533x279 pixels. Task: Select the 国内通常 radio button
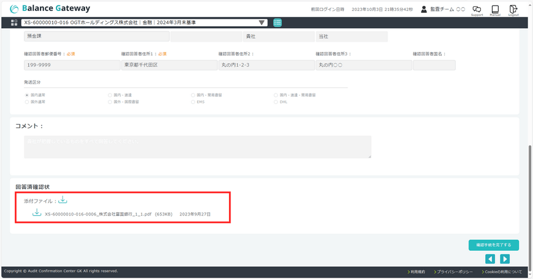[x=27, y=95]
